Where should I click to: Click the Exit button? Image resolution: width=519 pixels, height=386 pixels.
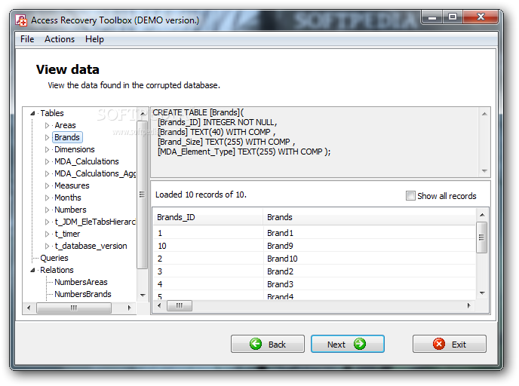pyautogui.click(x=450, y=344)
